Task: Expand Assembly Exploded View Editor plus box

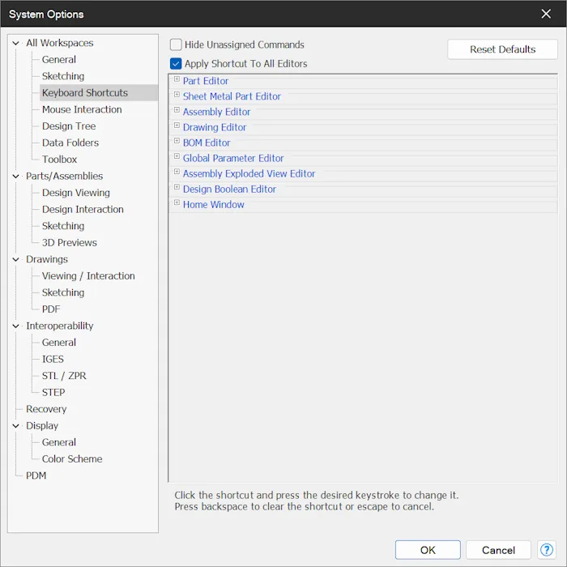Action: point(177,172)
